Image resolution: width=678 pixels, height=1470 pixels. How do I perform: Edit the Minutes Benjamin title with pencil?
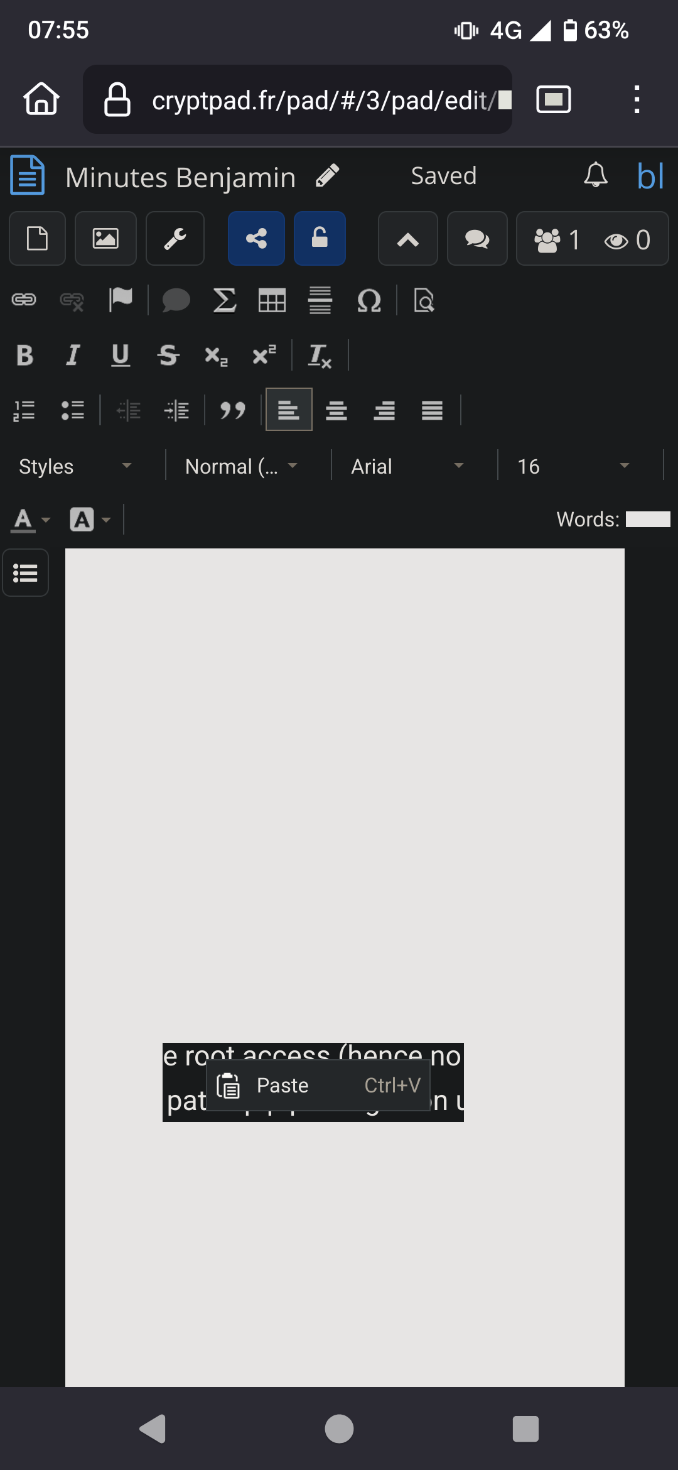click(327, 176)
